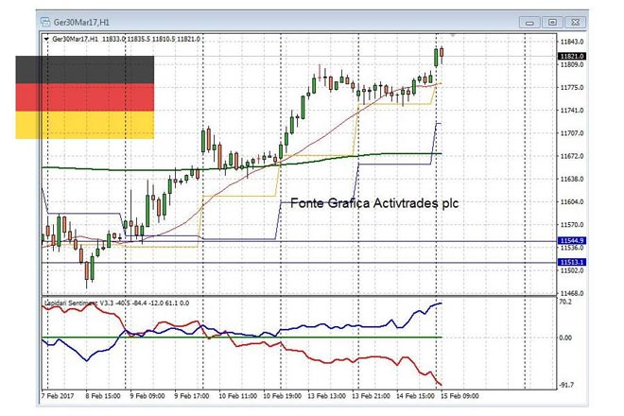Click the chart shift marker near the top of the chart
Viewport: 624px width, 416px height.
(452, 37)
